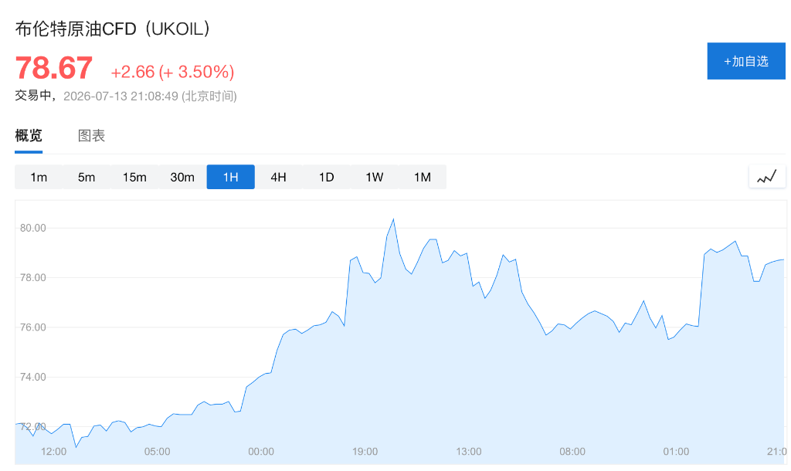Image resolution: width=791 pixels, height=471 pixels.
Task: Click the 00:00 time axis label
Action: click(261, 452)
